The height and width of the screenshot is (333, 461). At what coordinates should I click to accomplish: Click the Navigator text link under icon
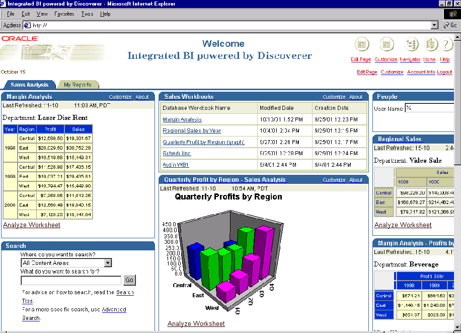tap(410, 59)
